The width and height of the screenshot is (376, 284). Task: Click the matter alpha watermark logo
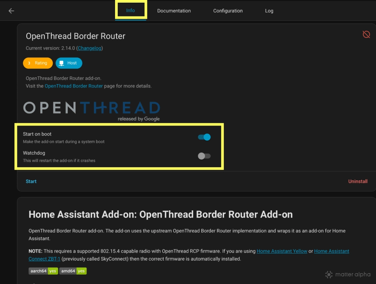[x=348, y=274]
